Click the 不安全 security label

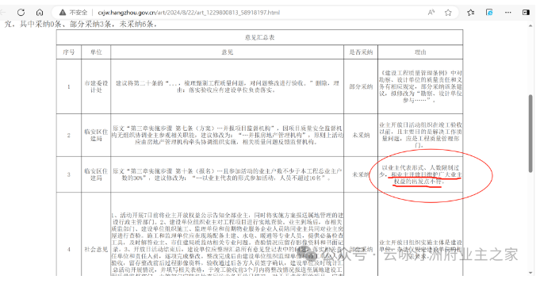tap(79, 13)
